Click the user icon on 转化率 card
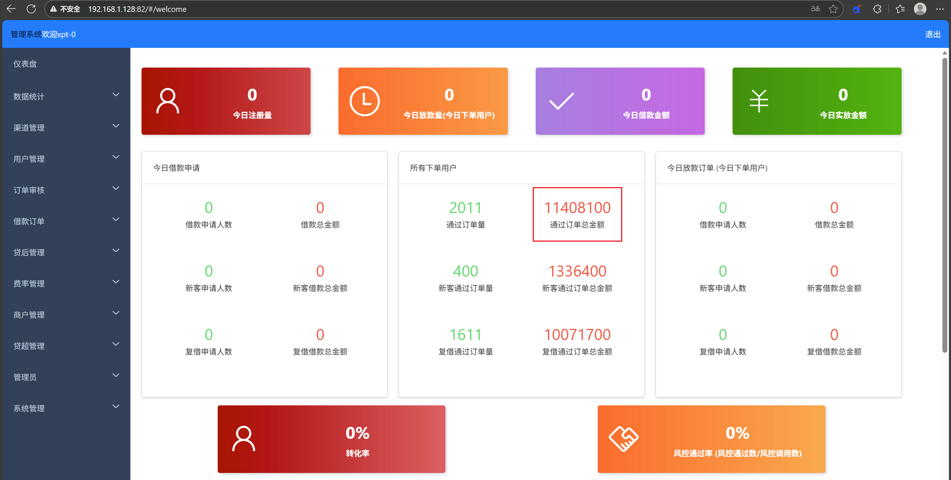951x480 pixels. pyautogui.click(x=244, y=439)
